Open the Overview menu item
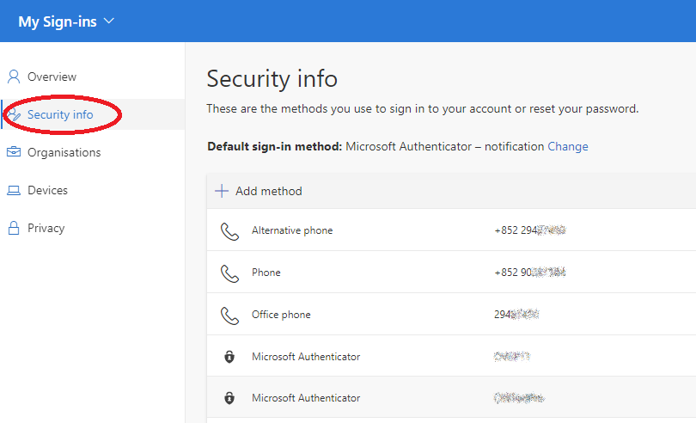Image resolution: width=696 pixels, height=423 pixels. 52,77
